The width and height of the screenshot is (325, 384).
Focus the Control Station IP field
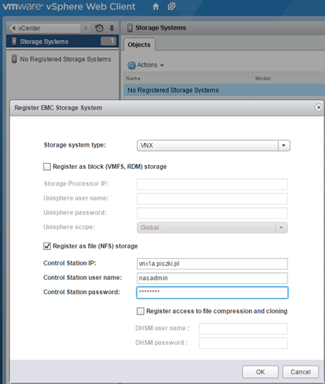[212, 264]
